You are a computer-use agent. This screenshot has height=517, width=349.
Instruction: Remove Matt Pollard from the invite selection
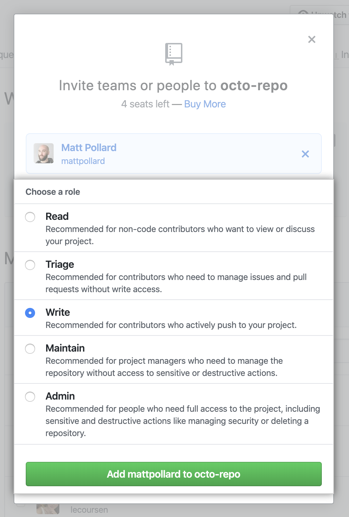pos(305,154)
